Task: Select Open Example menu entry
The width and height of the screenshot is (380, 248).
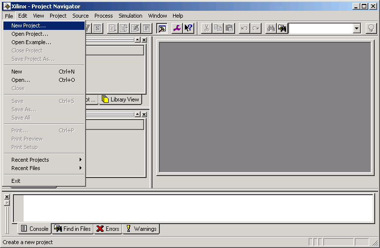Action: coord(44,42)
